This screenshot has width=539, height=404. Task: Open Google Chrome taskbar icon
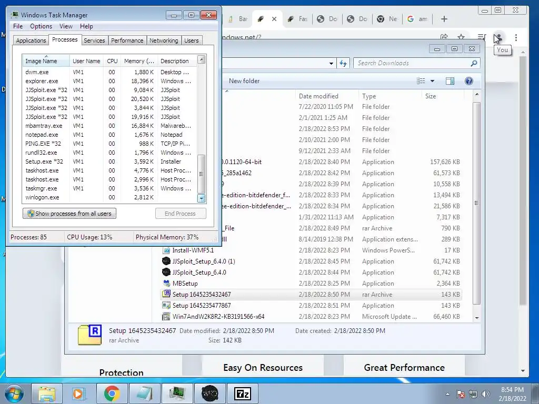click(x=112, y=393)
